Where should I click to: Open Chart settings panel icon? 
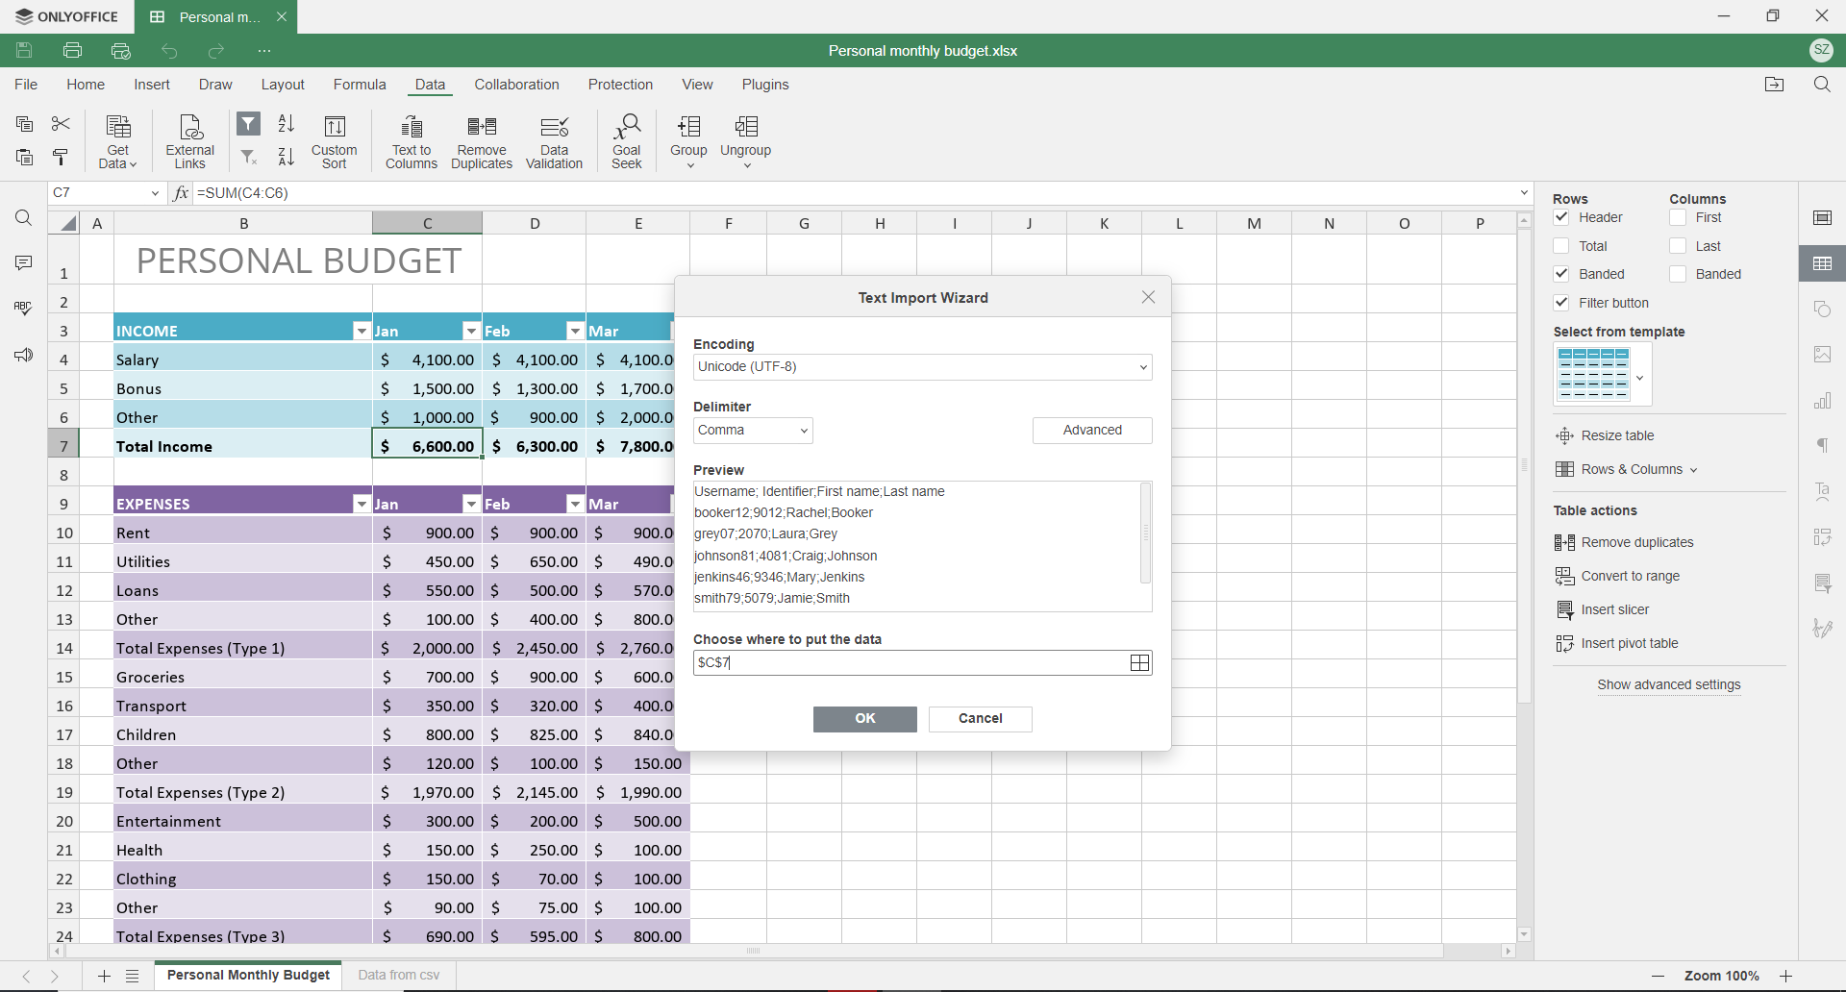point(1823,401)
